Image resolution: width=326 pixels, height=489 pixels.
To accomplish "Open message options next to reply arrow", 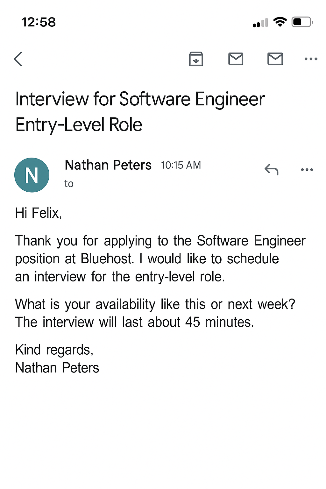I will (307, 170).
